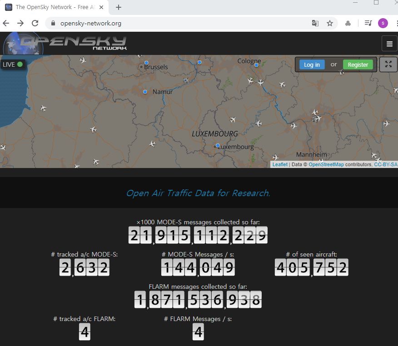Click the 'FLARM messages collected so far:' label
Screen dimensions: 398x346
click(198, 287)
